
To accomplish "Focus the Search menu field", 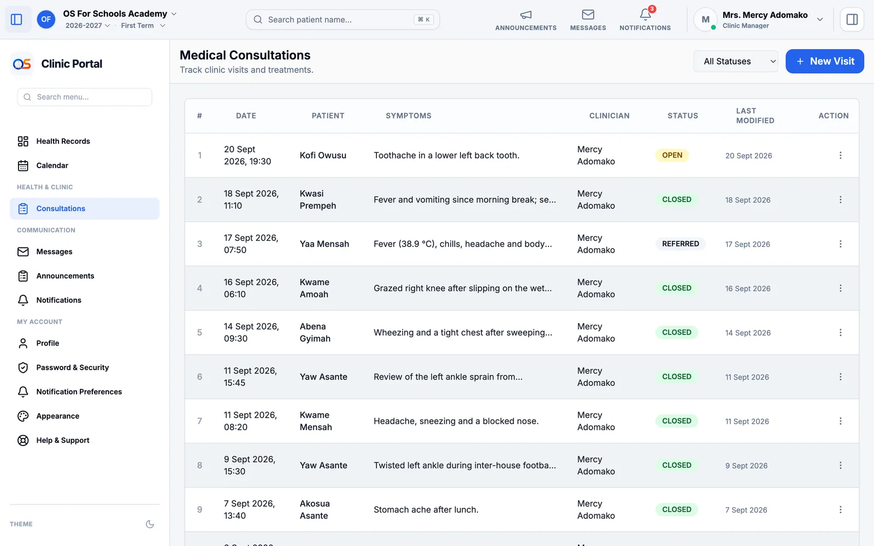I will (x=85, y=97).
